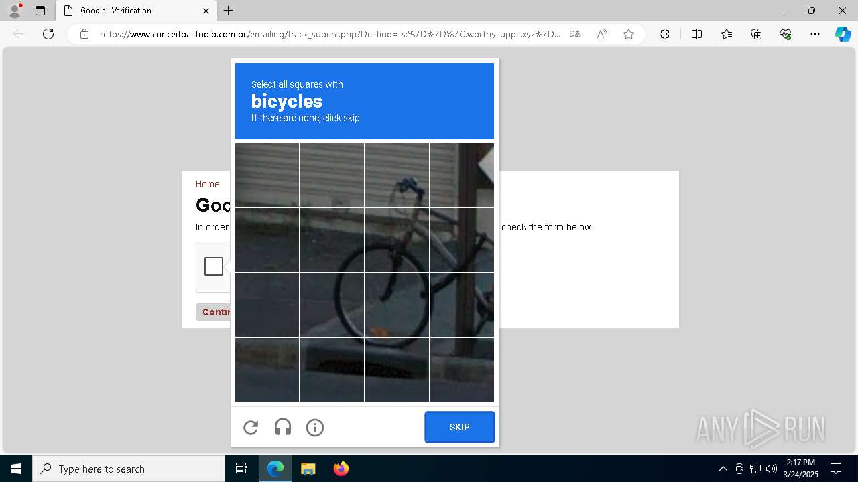Screen dimensions: 858x482
Task: Click the taskbar search box
Action: [129, 469]
